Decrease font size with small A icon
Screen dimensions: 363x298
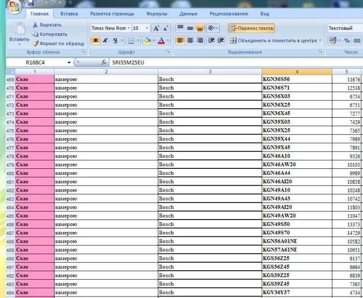tap(165, 28)
